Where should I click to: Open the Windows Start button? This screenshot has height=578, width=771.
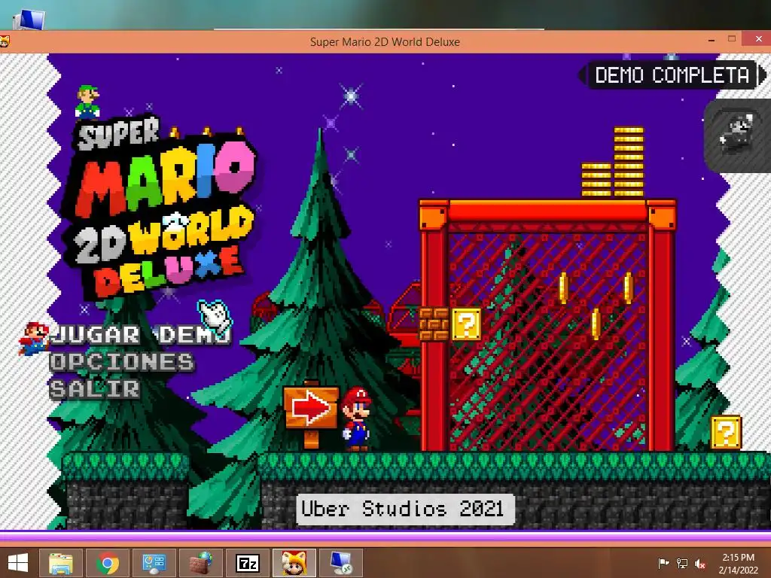coord(18,563)
